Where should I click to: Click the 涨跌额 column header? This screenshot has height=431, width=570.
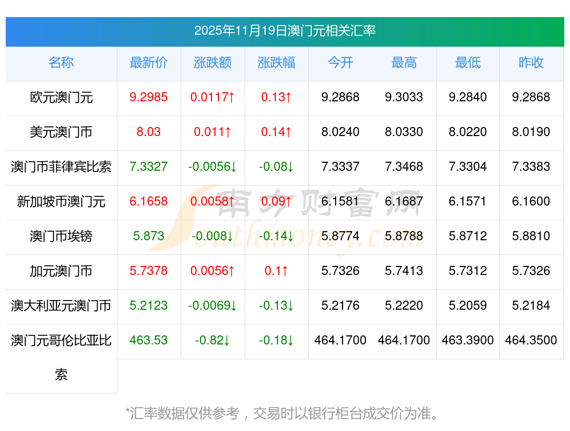coord(213,63)
